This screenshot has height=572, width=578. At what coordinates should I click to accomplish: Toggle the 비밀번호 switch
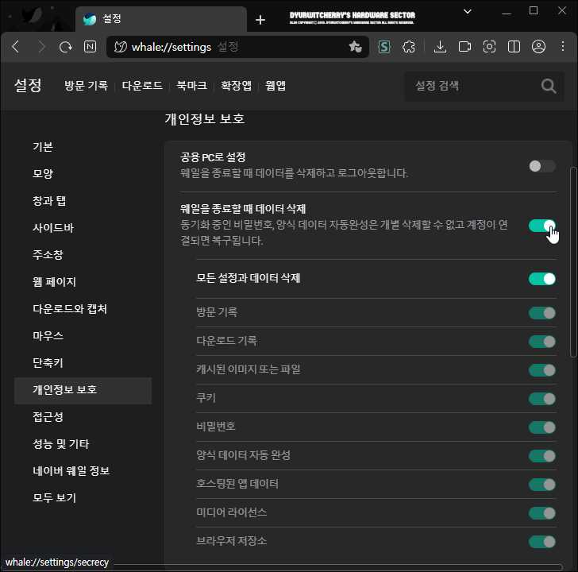coord(541,427)
